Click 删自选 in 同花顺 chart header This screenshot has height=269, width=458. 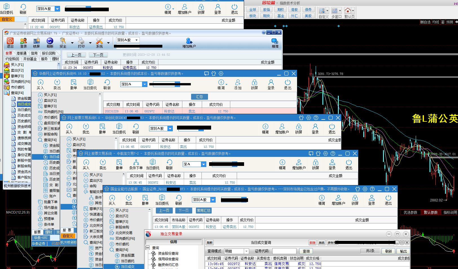(425, 22)
